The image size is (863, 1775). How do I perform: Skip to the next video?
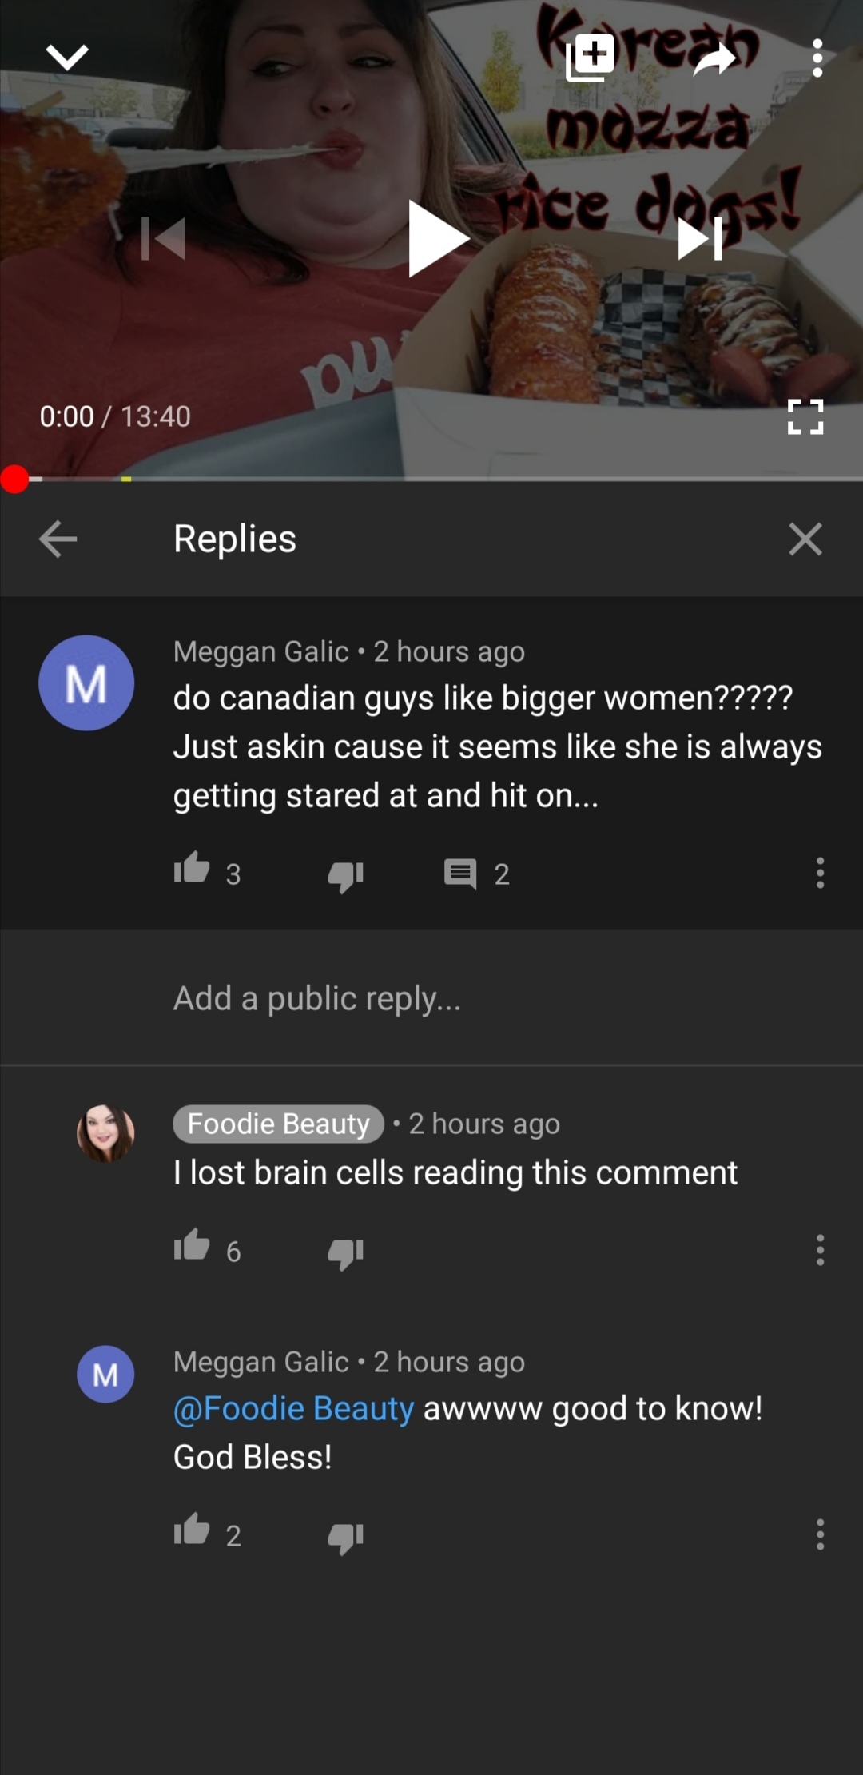700,238
